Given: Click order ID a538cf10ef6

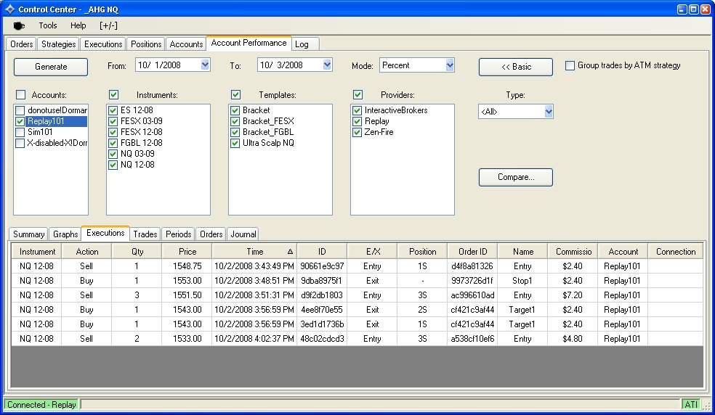Looking at the screenshot, I should tap(472, 339).
